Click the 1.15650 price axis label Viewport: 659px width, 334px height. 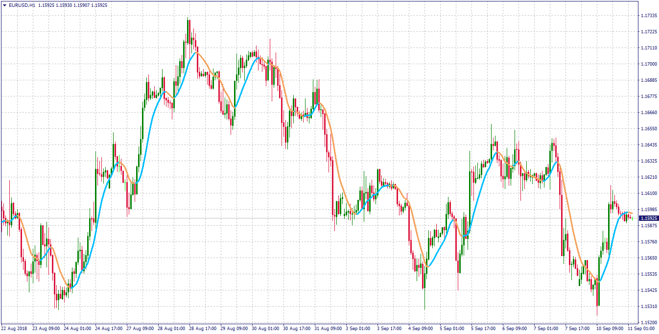click(x=648, y=258)
